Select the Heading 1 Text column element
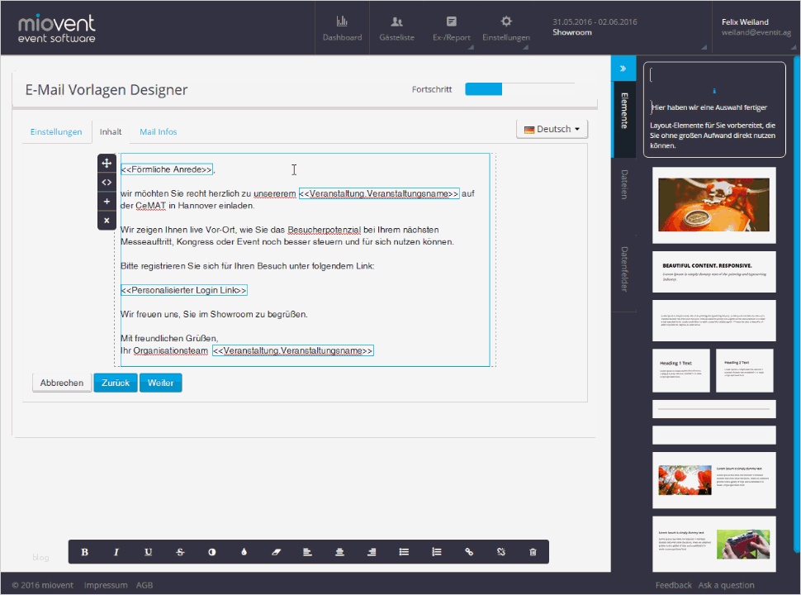The image size is (801, 595). [x=681, y=370]
